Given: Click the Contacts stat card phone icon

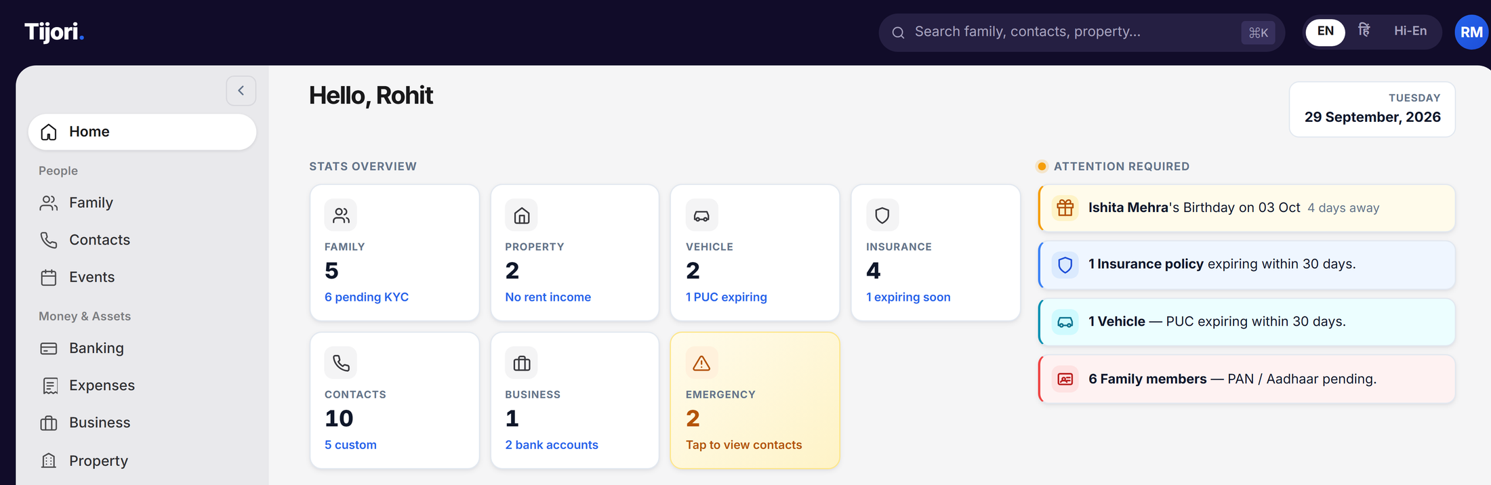Looking at the screenshot, I should pos(341,363).
